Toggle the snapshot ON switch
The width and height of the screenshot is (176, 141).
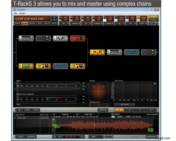[113, 117]
